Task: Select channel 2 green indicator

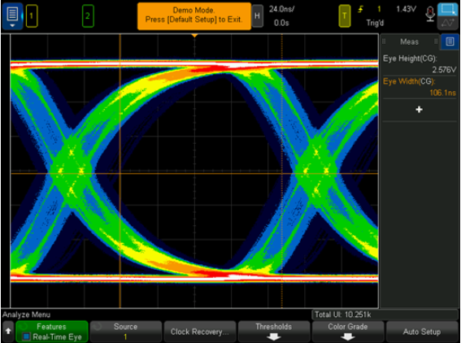Action: (x=88, y=16)
